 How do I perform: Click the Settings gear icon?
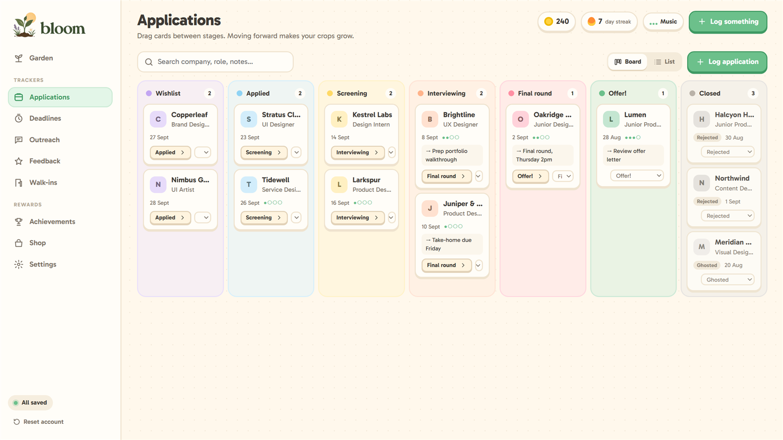point(19,264)
